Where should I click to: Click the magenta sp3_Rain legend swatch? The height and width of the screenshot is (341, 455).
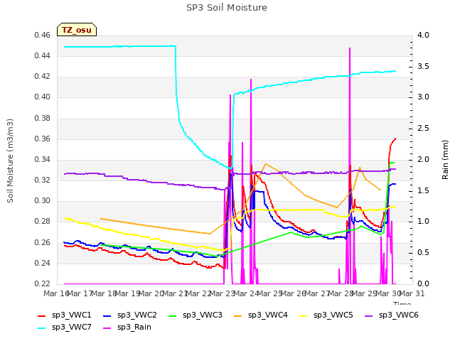tap(107, 328)
